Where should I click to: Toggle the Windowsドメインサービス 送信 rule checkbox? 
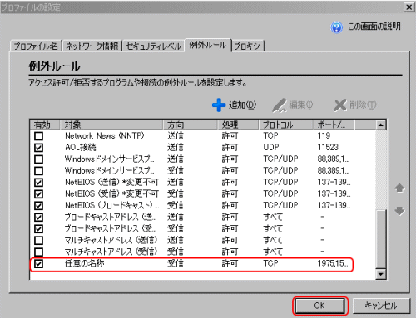pyautogui.click(x=39, y=159)
